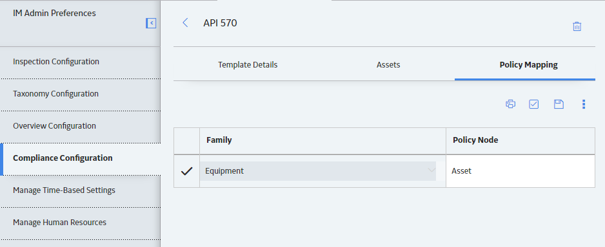
Task: Toggle the checkmark on the Equipment row
Action: (x=187, y=171)
